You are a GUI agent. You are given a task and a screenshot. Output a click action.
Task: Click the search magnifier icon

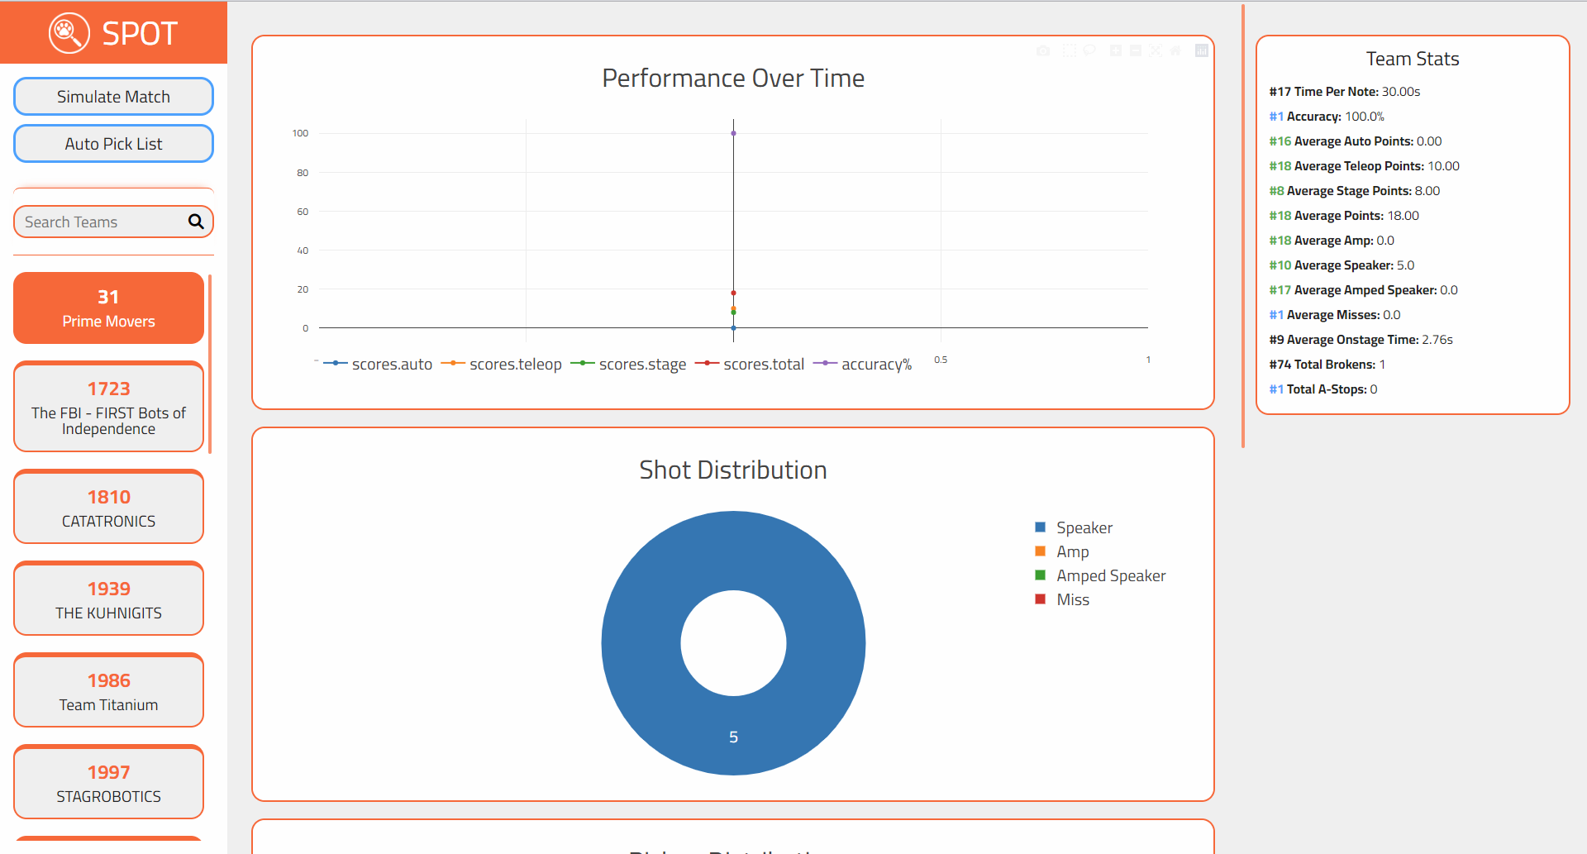pos(196,222)
